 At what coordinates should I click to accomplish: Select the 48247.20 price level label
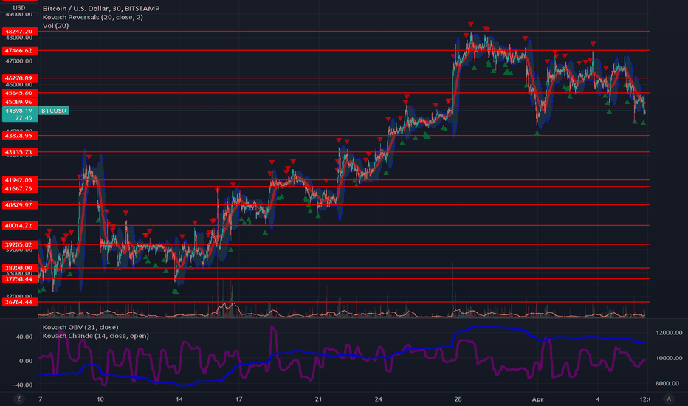[x=20, y=32]
